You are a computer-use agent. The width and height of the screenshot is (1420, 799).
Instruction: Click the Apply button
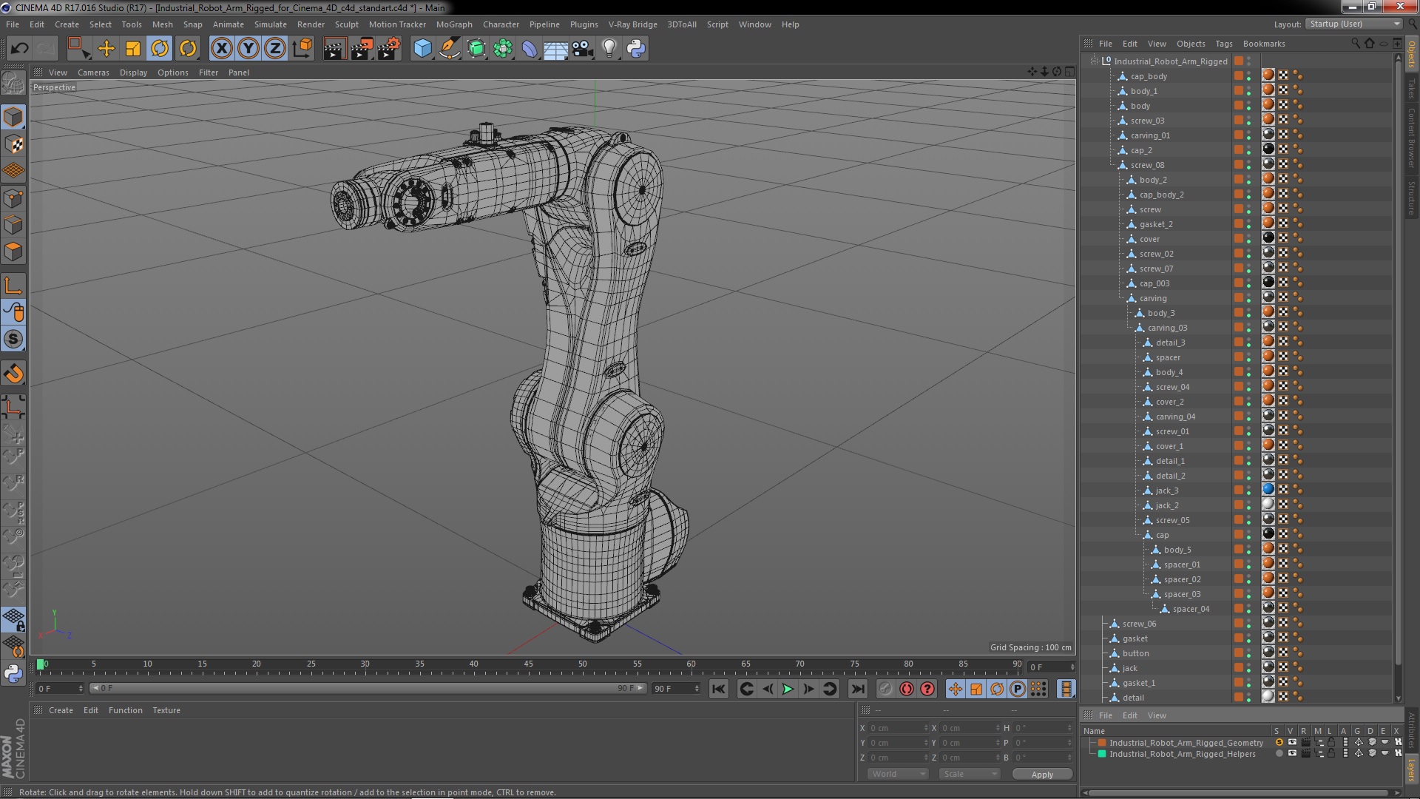[1042, 774]
